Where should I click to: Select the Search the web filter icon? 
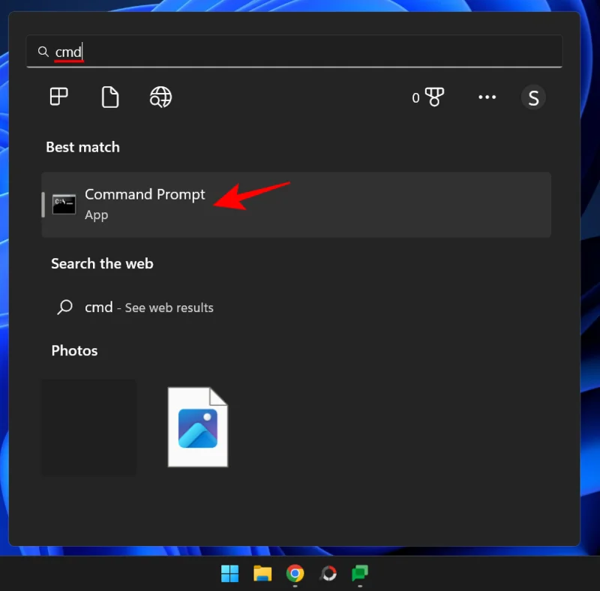pos(160,97)
